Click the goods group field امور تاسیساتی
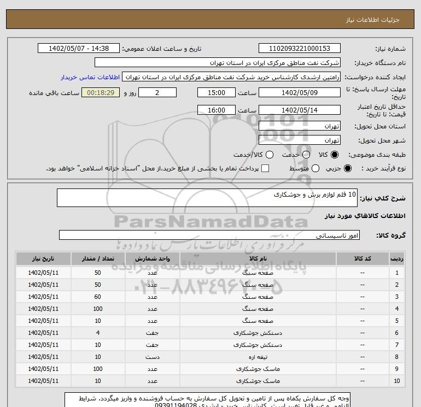This screenshot has height=407, width=421. [x=209, y=235]
